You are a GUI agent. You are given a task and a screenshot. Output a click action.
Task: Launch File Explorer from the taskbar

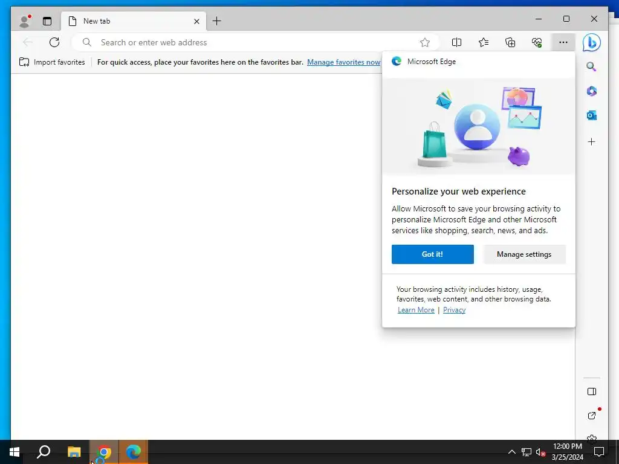(74, 452)
